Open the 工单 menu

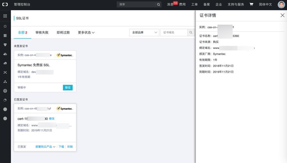(195, 4)
